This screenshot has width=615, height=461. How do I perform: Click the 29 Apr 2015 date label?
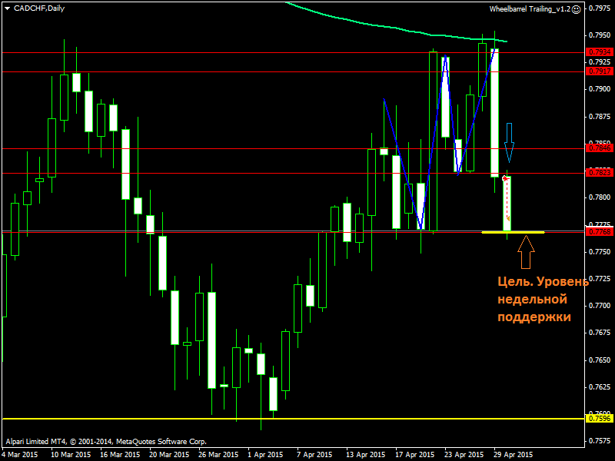click(513, 455)
